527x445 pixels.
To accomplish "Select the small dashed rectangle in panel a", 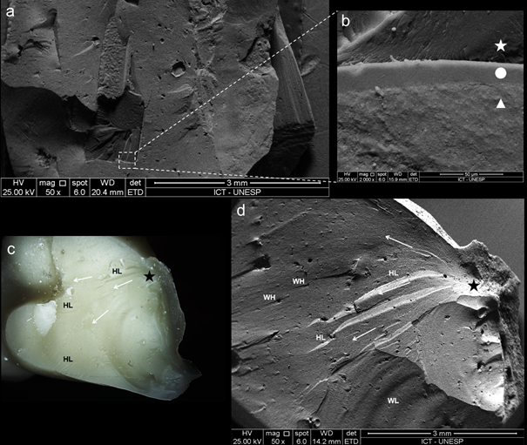I will 128,158.
